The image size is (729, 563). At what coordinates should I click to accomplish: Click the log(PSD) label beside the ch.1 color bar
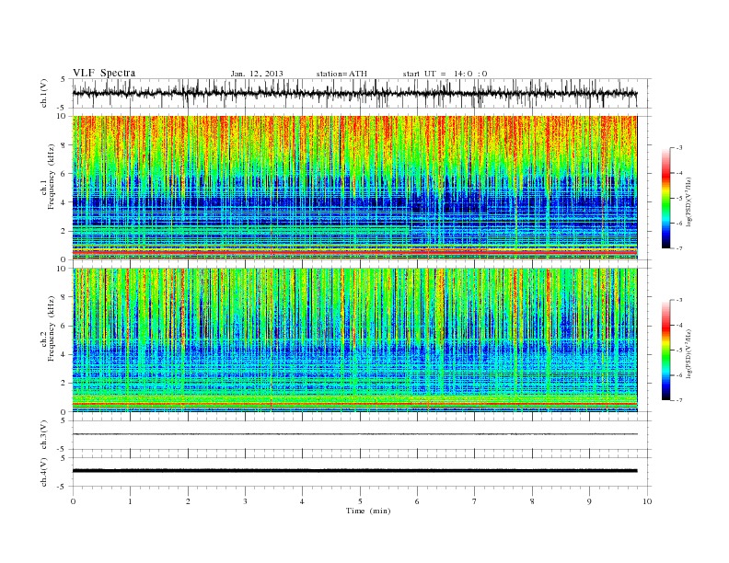[x=688, y=201]
